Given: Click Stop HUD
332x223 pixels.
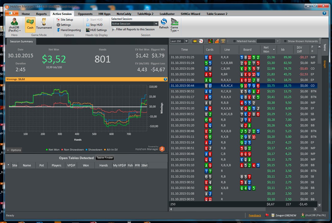Looking at the screenshot, I should point(94,25).
